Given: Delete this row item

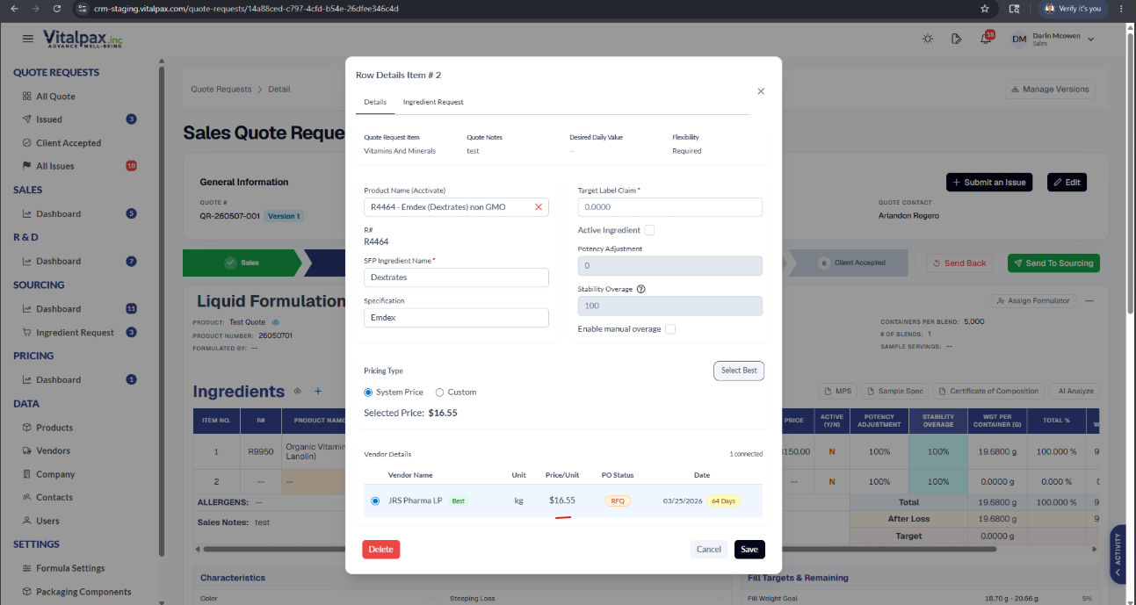Looking at the screenshot, I should 380,550.
